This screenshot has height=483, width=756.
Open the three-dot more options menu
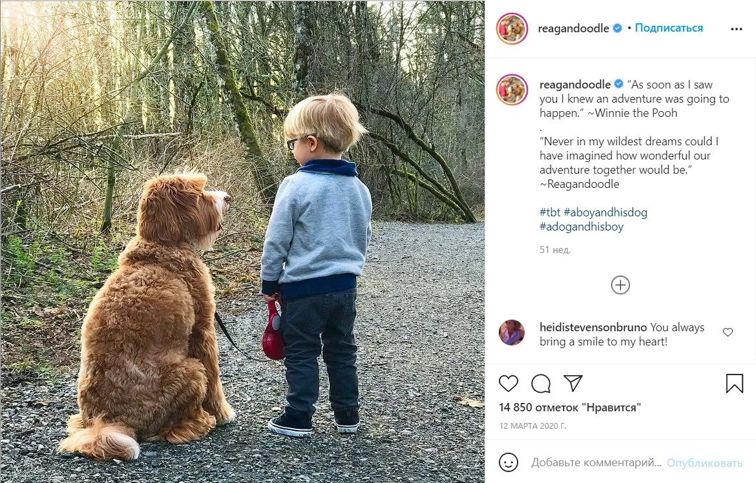(x=736, y=29)
